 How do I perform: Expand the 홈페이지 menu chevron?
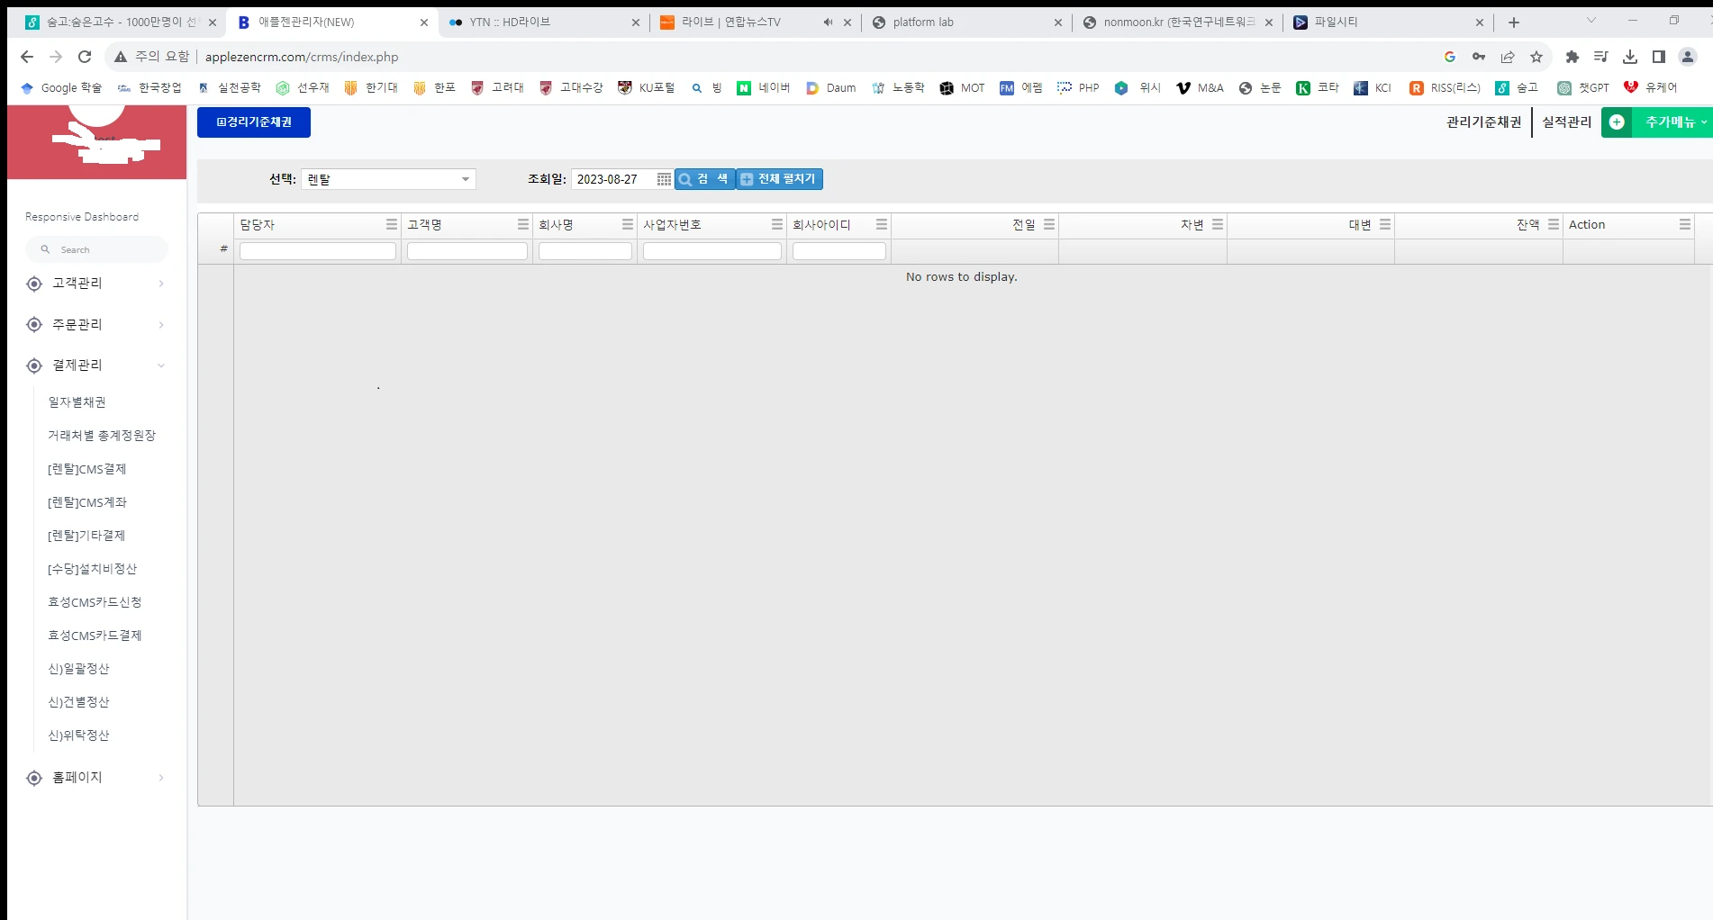tap(161, 778)
